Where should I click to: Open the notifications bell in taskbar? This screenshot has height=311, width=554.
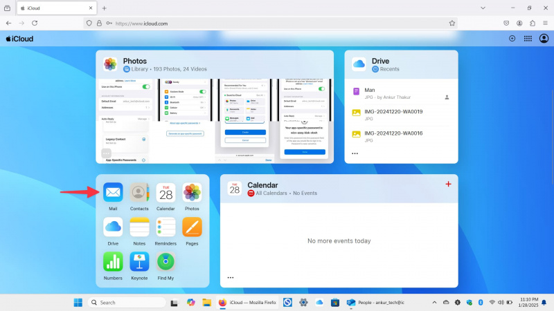[x=544, y=303]
